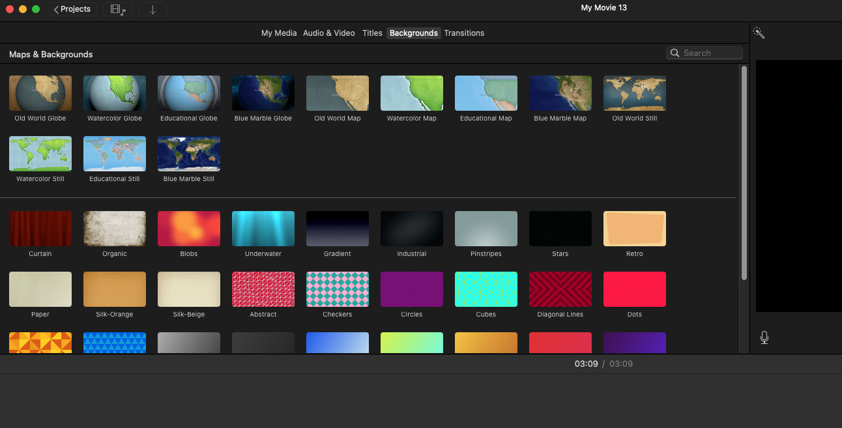Choose the Blue Marble Map thumbnail
Viewport: 842px width, 428px height.
560,93
